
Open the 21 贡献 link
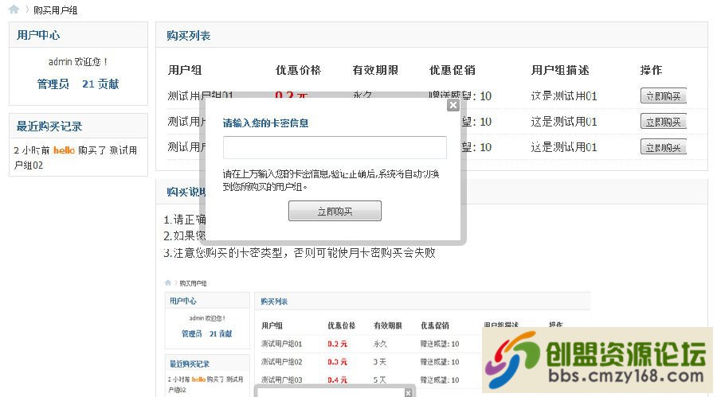pyautogui.click(x=100, y=84)
